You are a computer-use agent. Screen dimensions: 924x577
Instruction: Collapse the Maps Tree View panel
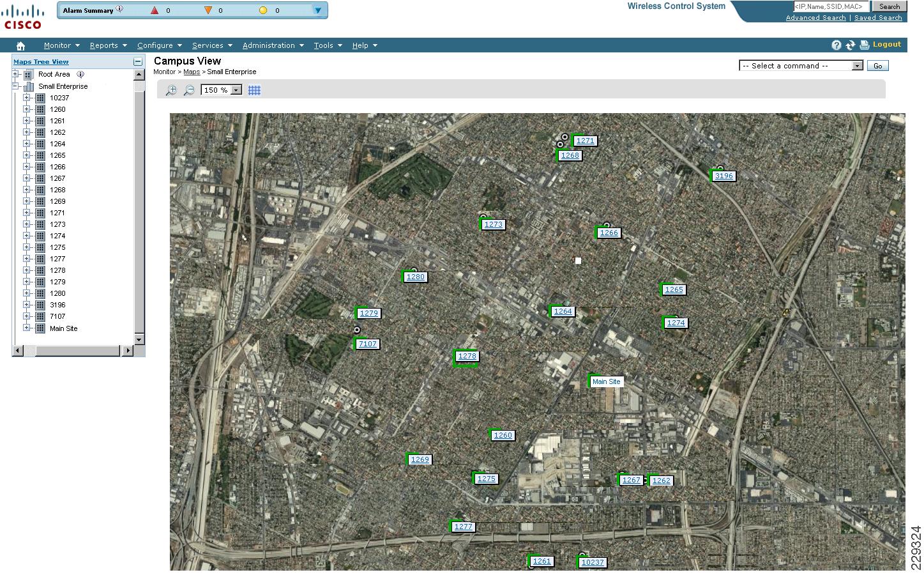[x=138, y=61]
